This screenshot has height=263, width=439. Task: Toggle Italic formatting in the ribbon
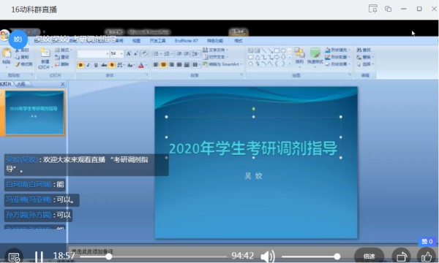(x=89, y=65)
